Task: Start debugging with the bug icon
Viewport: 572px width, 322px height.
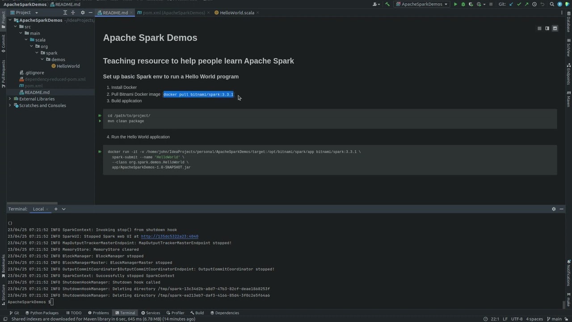Action: (463, 4)
